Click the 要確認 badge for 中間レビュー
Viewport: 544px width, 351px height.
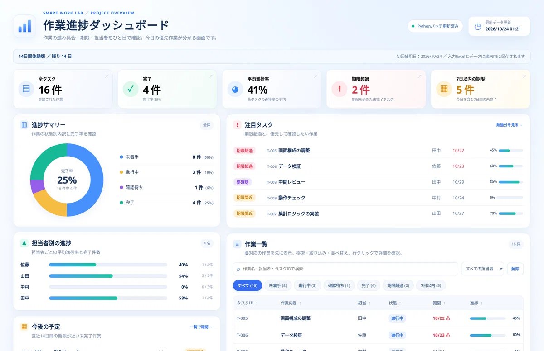coord(243,182)
